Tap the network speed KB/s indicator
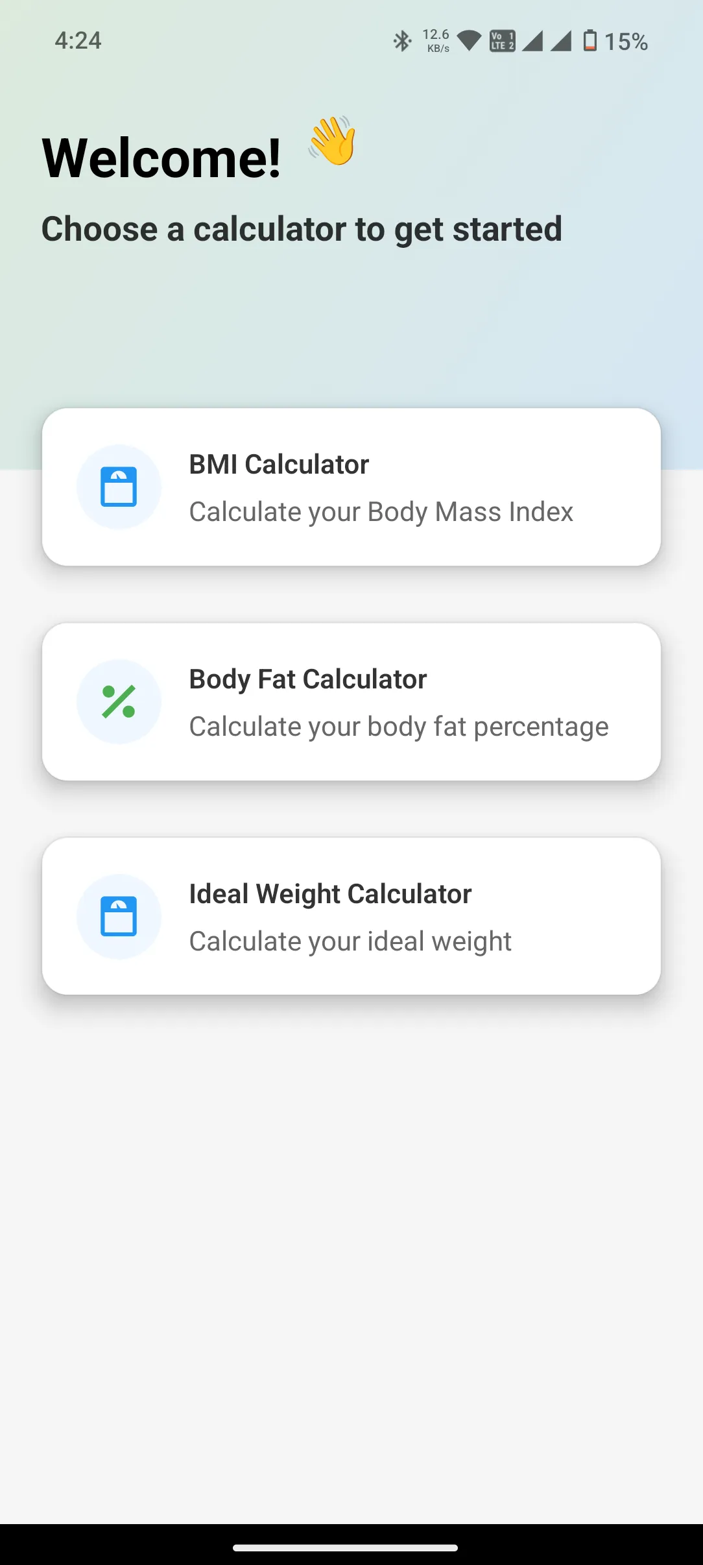Screen dimensions: 703x1565 [x=436, y=40]
